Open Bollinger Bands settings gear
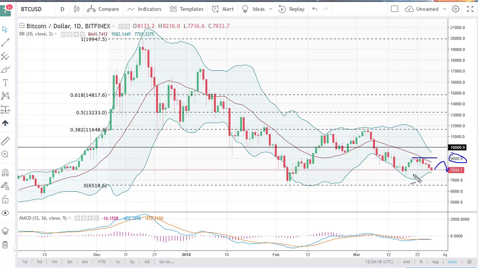The width and height of the screenshot is (478, 268). 69,34
